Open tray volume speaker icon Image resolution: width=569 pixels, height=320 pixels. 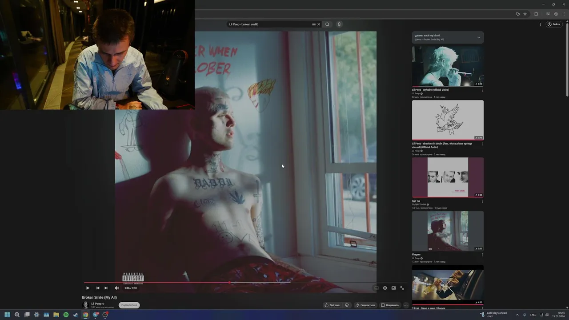pyautogui.click(x=547, y=315)
